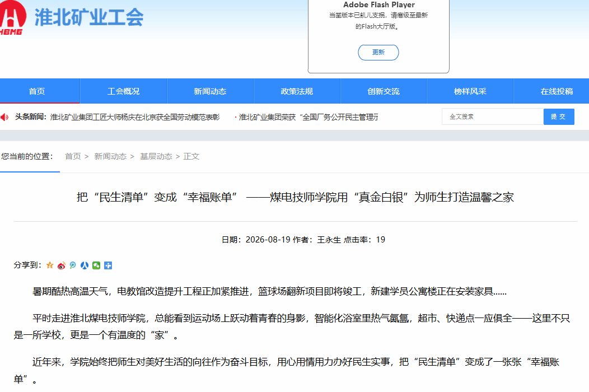Open the 政策法规 menu item
Screen dimensions: 589x392
pos(297,91)
